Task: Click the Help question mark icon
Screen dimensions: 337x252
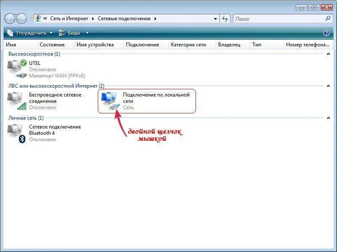Action: pyautogui.click(x=326, y=33)
